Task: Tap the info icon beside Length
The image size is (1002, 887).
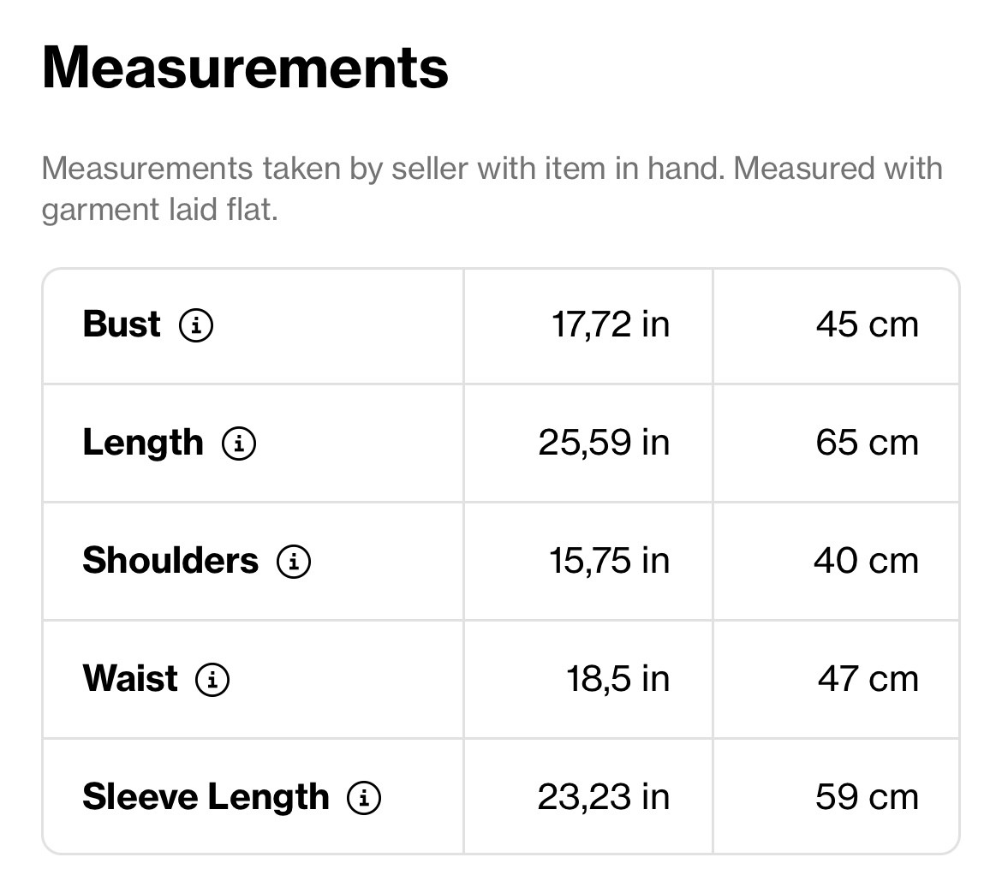Action: coord(239,443)
